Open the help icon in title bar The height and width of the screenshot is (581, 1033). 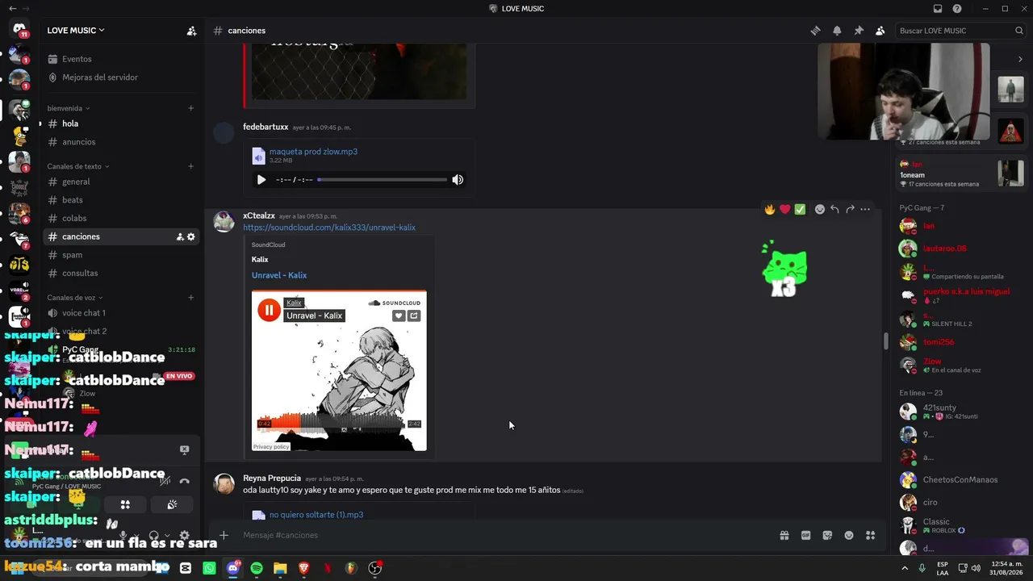(x=957, y=9)
